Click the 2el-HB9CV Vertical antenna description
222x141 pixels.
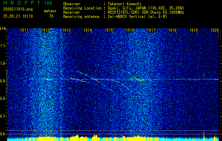[137, 17]
